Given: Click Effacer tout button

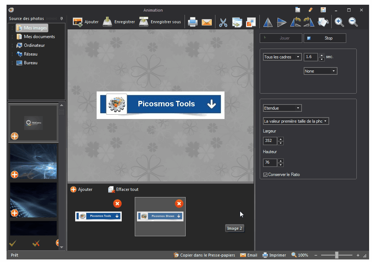Looking at the screenshot, I should (123, 189).
